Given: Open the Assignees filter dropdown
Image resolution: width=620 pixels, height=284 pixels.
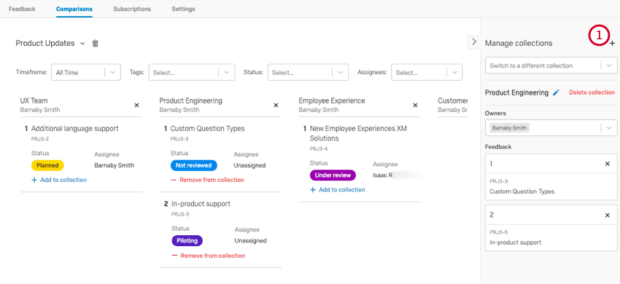Looking at the screenshot, I should tap(427, 72).
